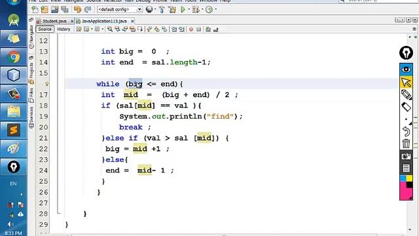The width and height of the screenshot is (419, 236).
Task: Click the grey Redo toolbar icon
Action: pyautogui.click(x=88, y=10)
